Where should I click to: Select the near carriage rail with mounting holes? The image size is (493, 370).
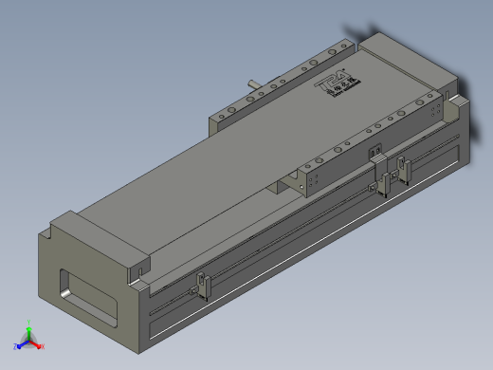pyautogui.click(x=370, y=144)
